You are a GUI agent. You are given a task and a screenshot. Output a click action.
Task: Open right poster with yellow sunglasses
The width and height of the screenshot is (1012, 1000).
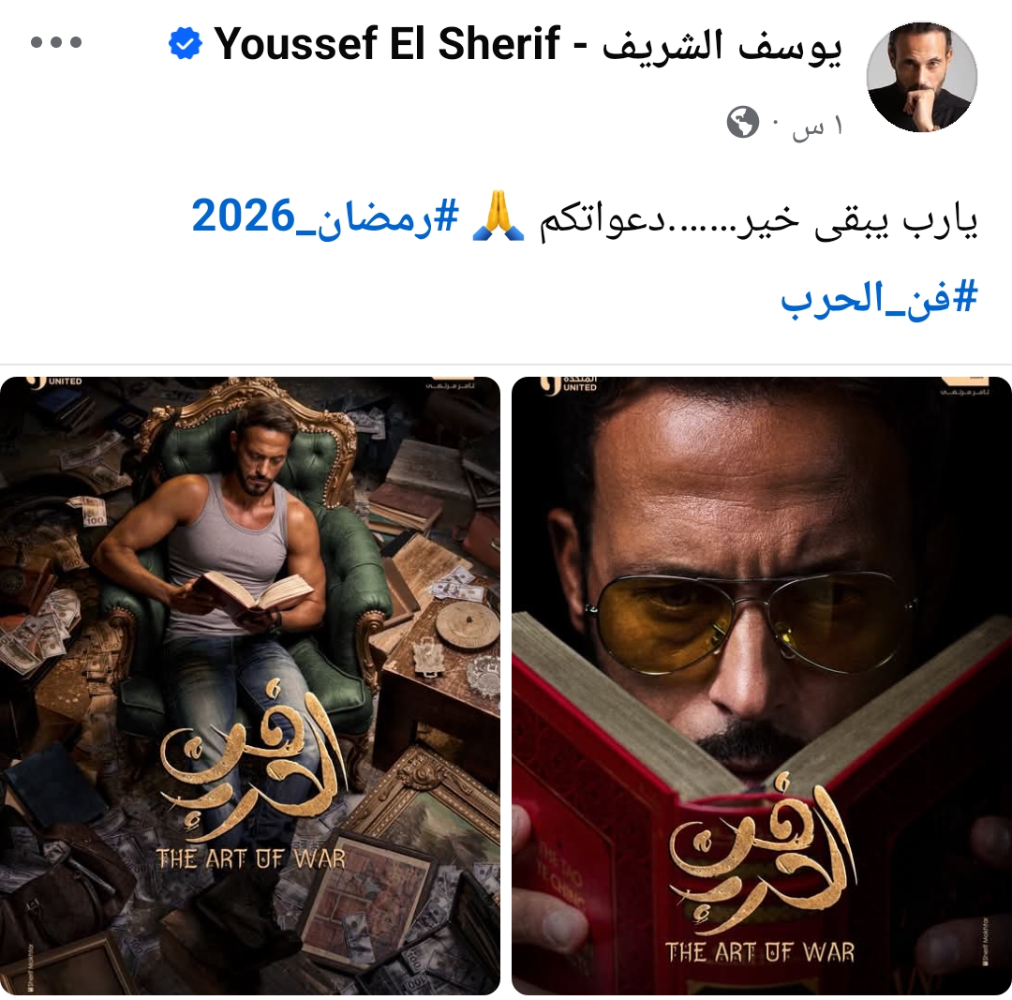pyautogui.click(x=762, y=686)
